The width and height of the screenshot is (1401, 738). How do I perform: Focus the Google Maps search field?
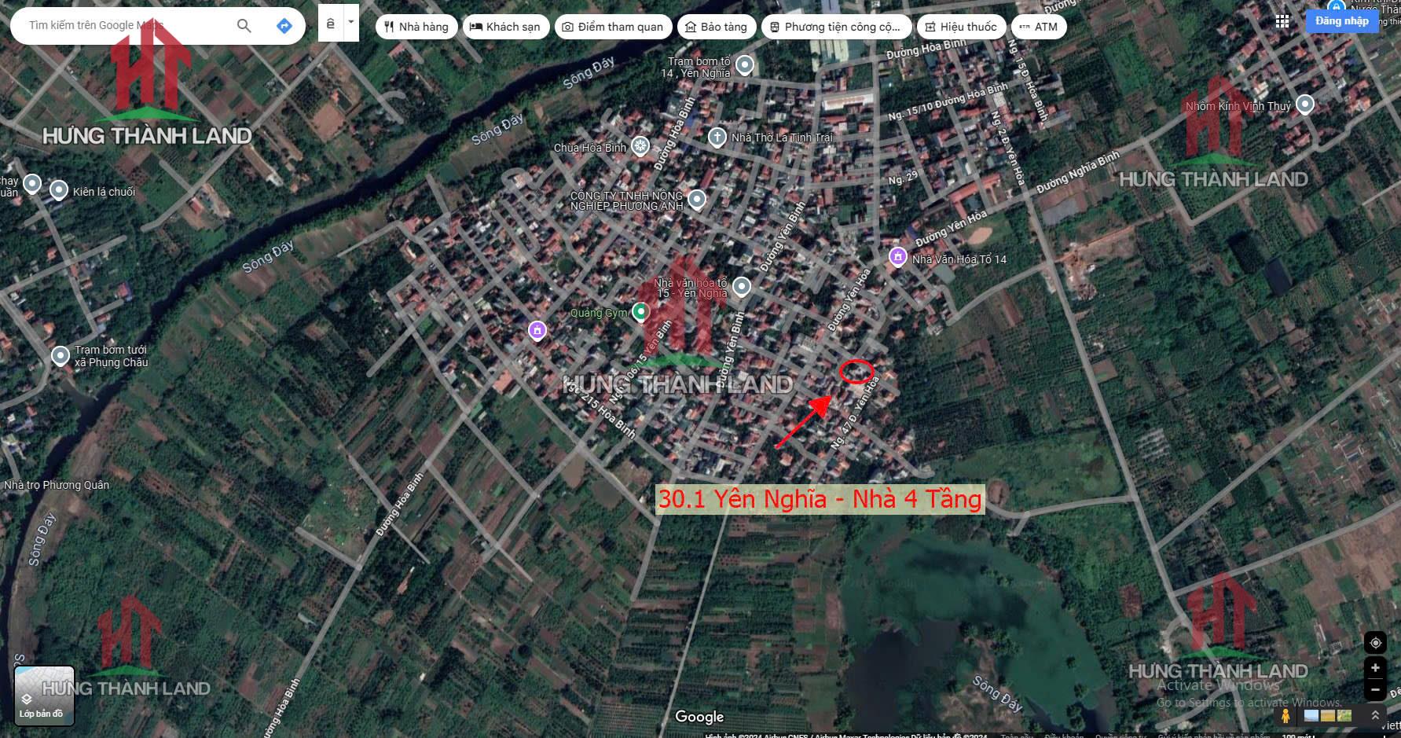126,26
